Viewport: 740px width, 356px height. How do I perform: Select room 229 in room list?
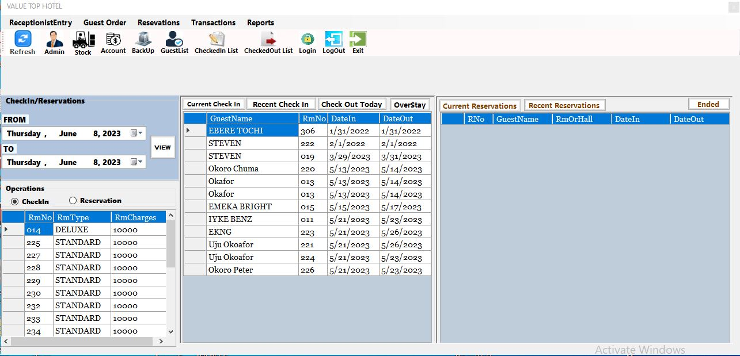[84, 280]
